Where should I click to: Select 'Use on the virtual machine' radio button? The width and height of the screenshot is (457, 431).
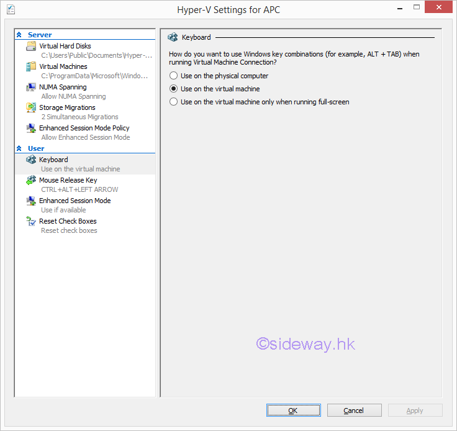coord(174,89)
